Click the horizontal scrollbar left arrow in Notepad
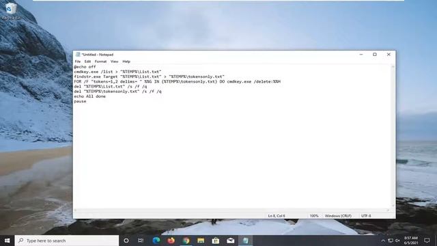The image size is (437, 246). click(x=75, y=210)
